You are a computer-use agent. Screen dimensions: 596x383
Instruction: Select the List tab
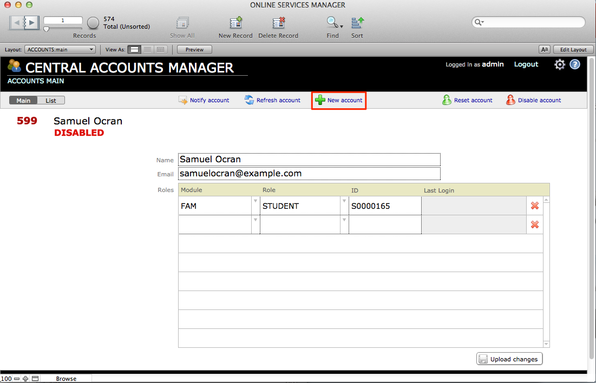pyautogui.click(x=51, y=100)
